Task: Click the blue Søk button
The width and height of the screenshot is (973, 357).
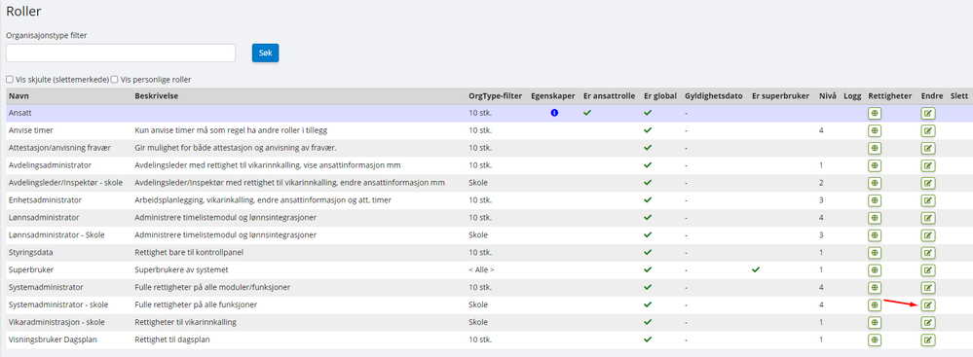Action: pyautogui.click(x=265, y=53)
